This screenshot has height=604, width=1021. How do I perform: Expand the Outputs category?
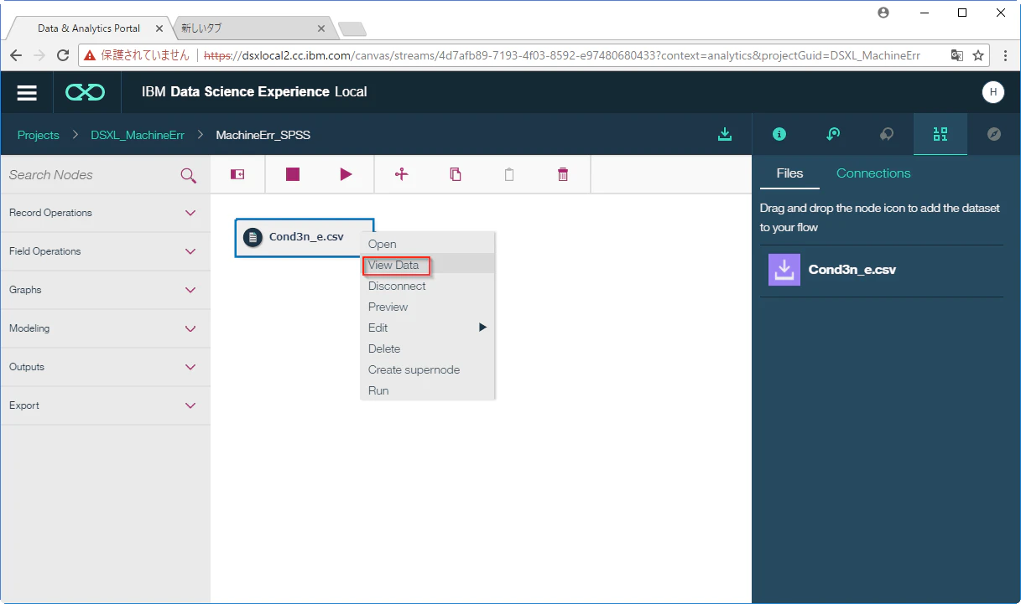105,367
